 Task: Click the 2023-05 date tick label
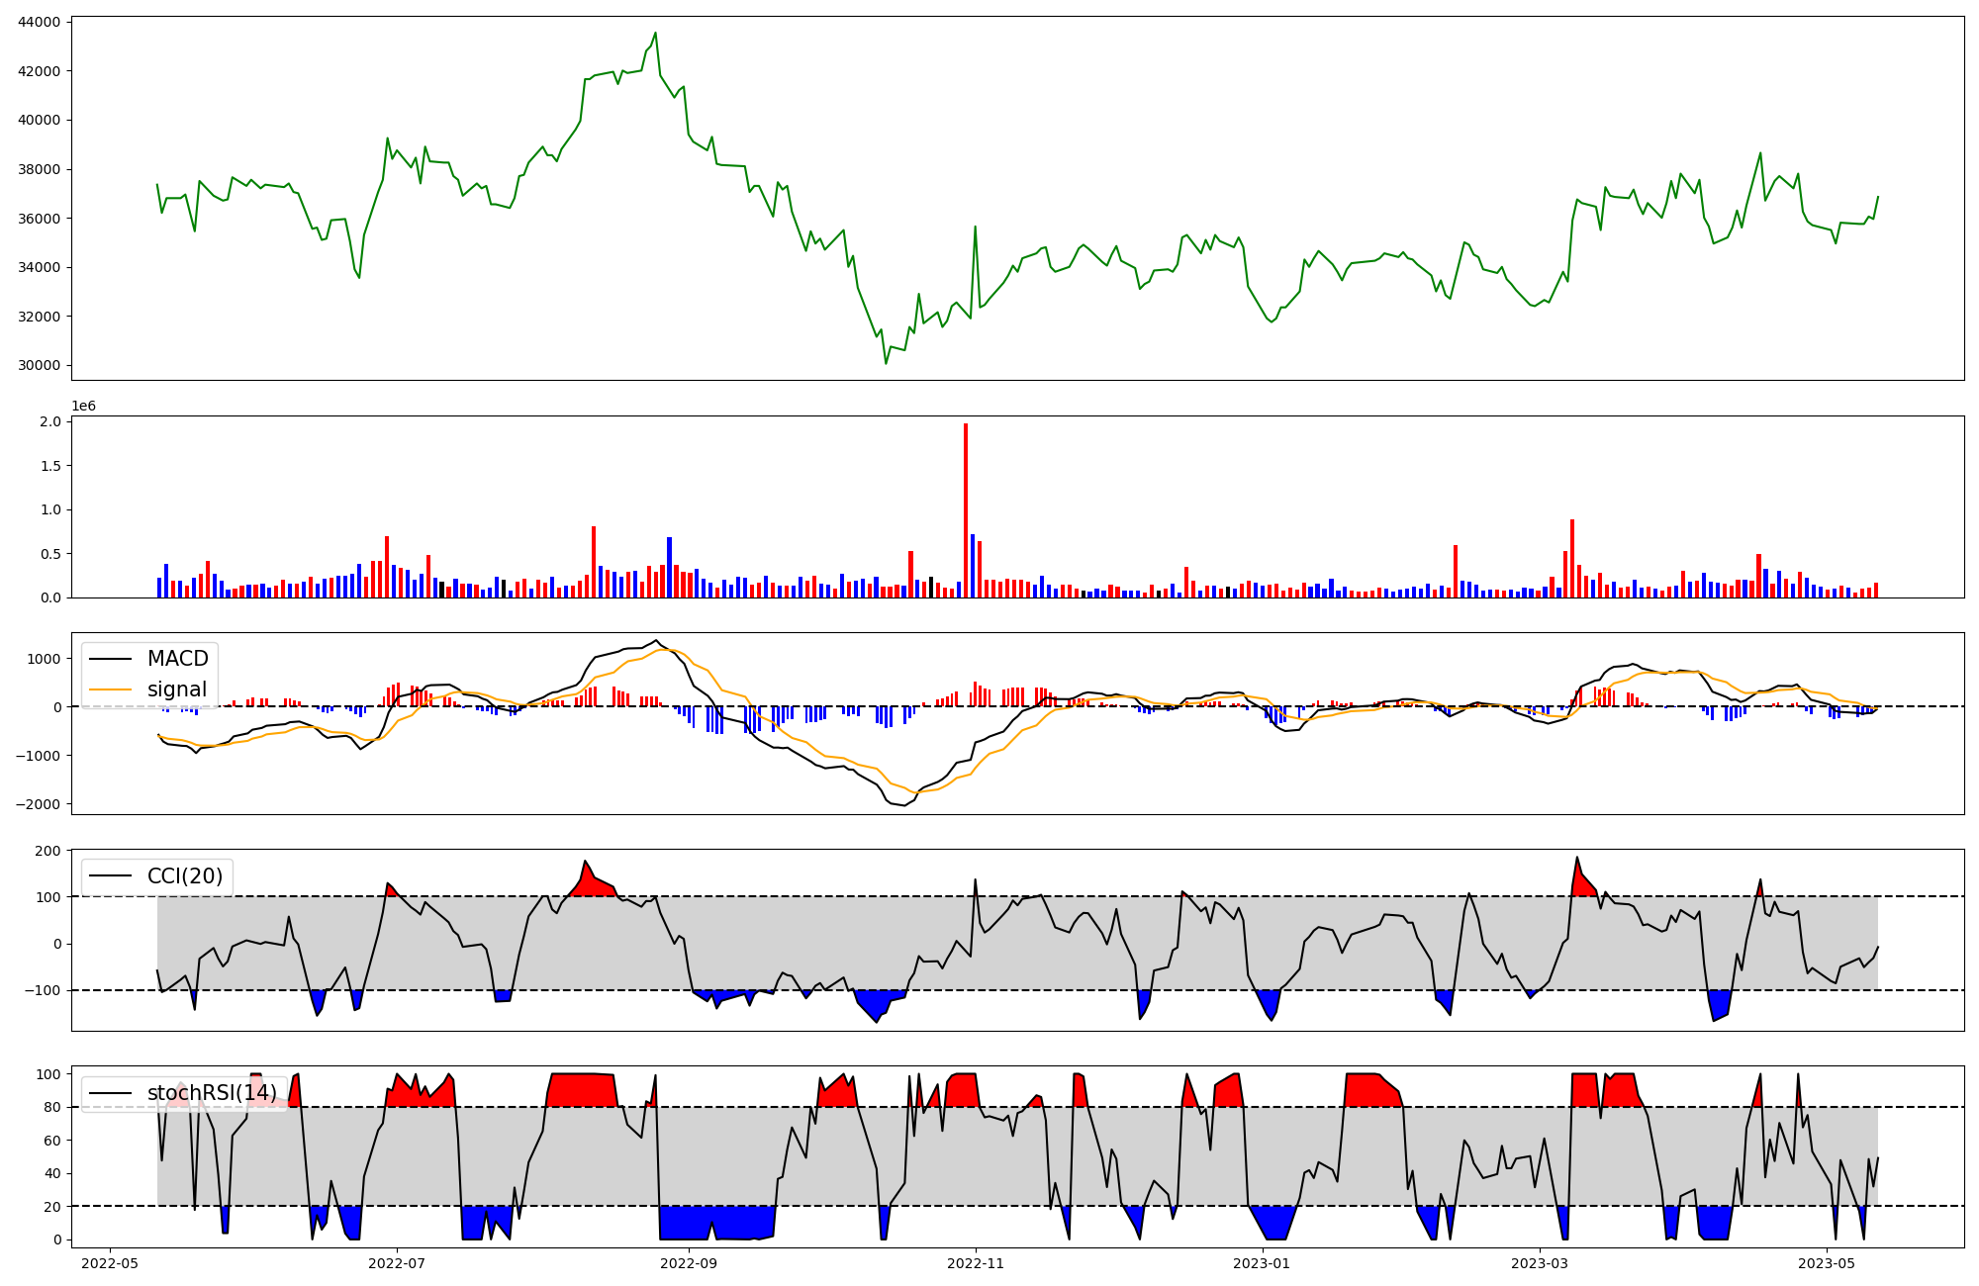pyautogui.click(x=1827, y=1263)
